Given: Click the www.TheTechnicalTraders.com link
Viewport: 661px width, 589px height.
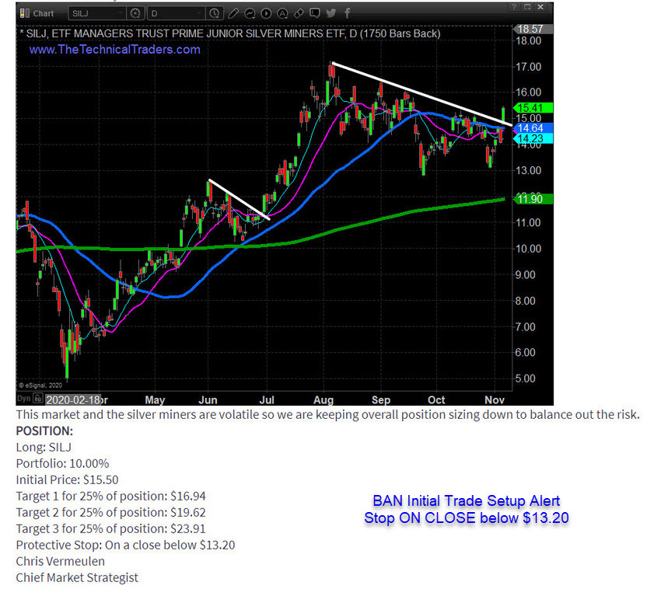Looking at the screenshot, I should coord(114,49).
